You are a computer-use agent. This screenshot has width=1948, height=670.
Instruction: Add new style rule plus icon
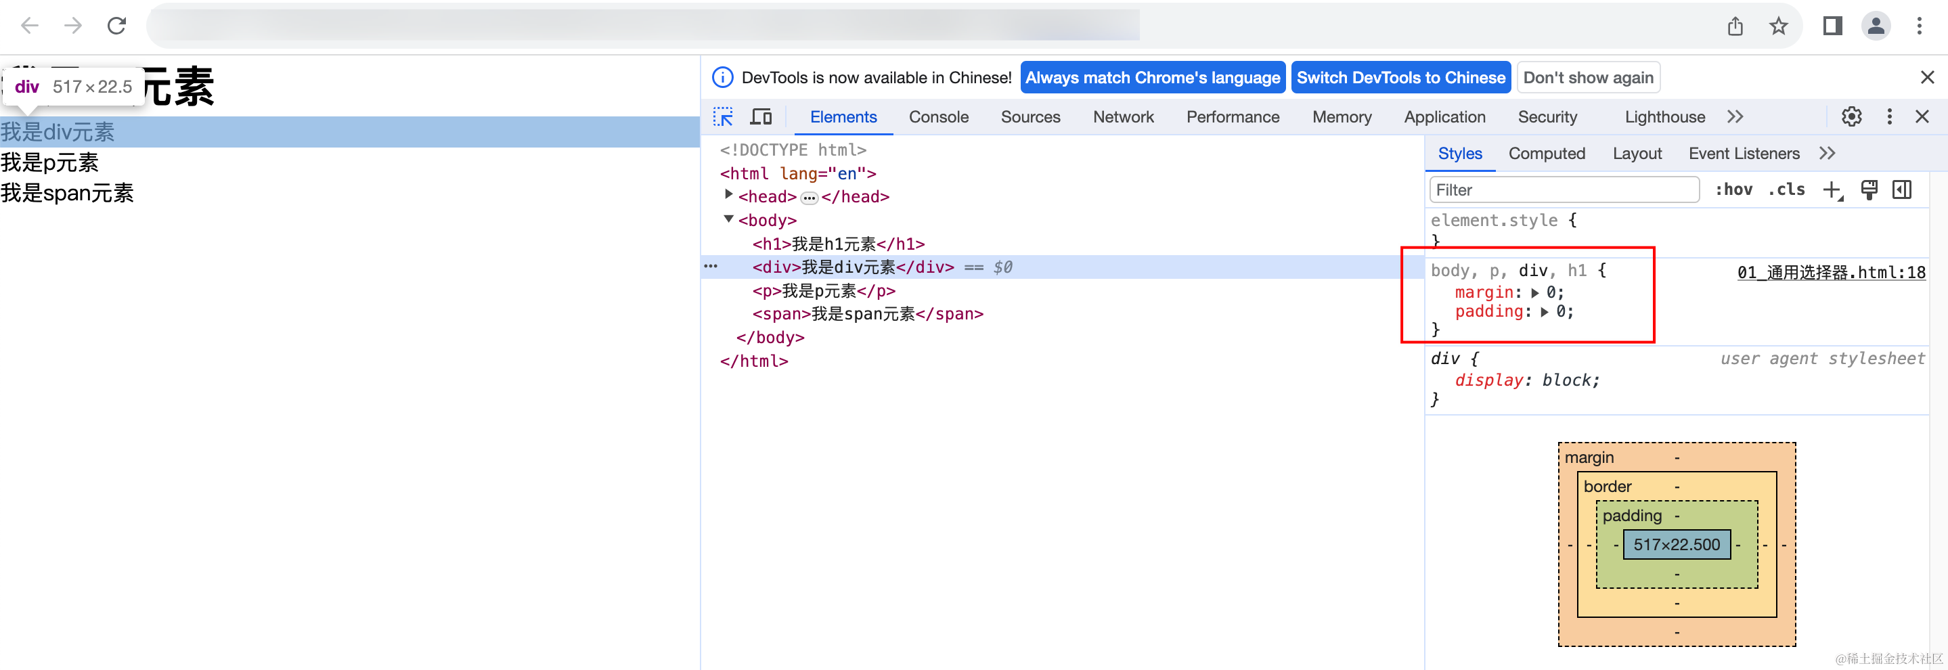click(1832, 191)
